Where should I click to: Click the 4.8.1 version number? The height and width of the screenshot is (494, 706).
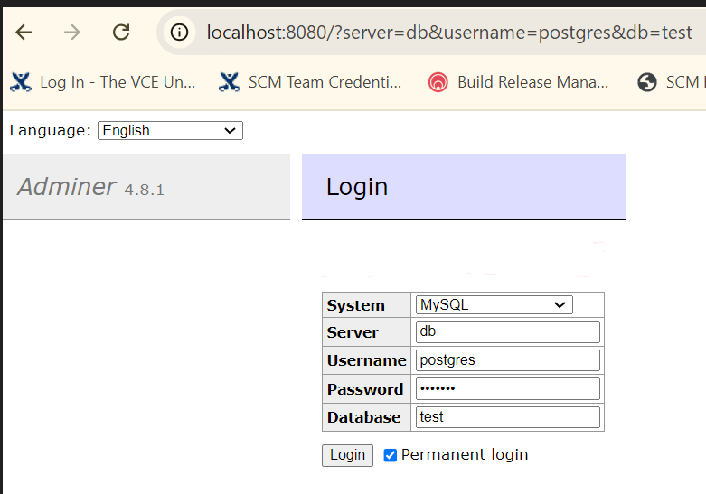(x=144, y=190)
